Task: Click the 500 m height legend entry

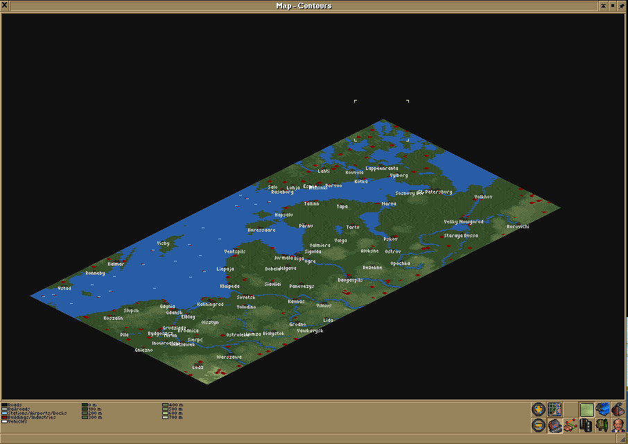Action: pyautogui.click(x=172, y=409)
